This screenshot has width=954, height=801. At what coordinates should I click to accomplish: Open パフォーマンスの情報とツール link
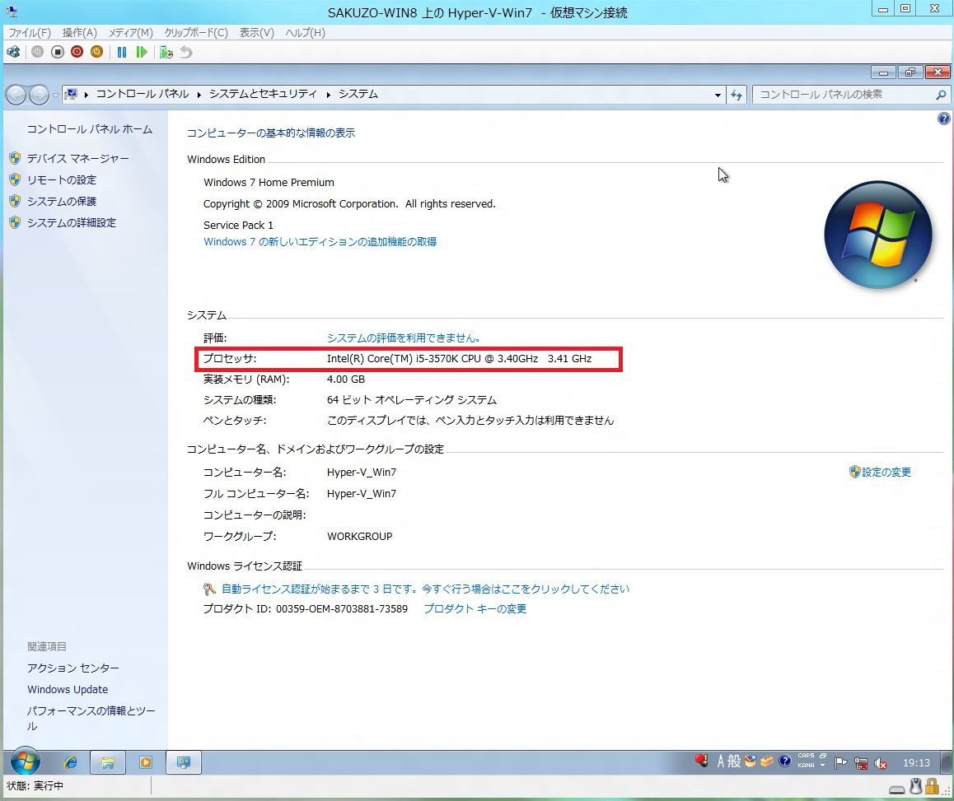click(91, 719)
